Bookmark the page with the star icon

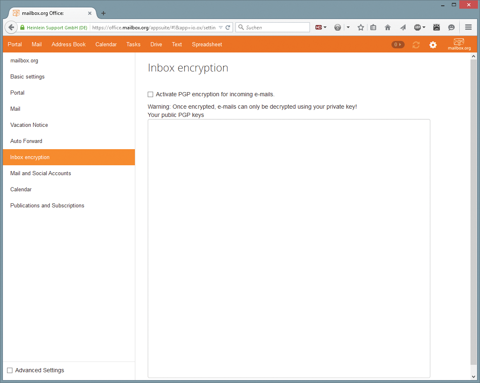360,27
